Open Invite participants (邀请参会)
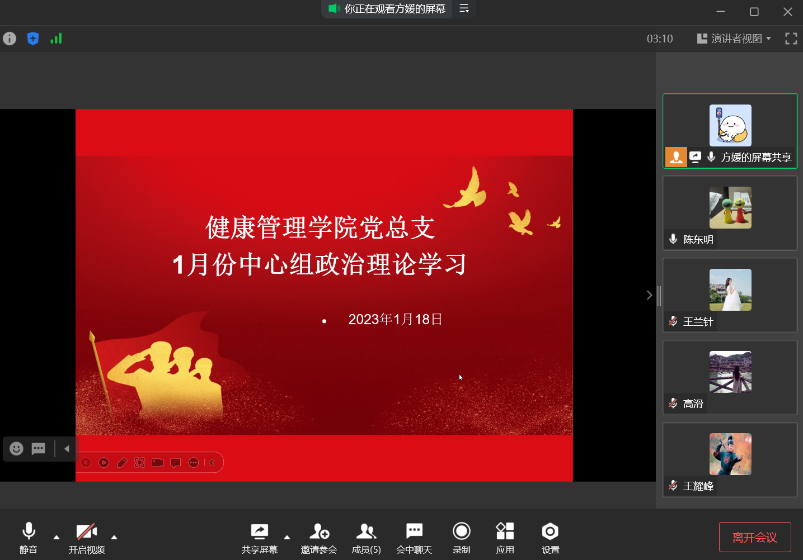Image resolution: width=803 pixels, height=560 pixels. click(318, 538)
